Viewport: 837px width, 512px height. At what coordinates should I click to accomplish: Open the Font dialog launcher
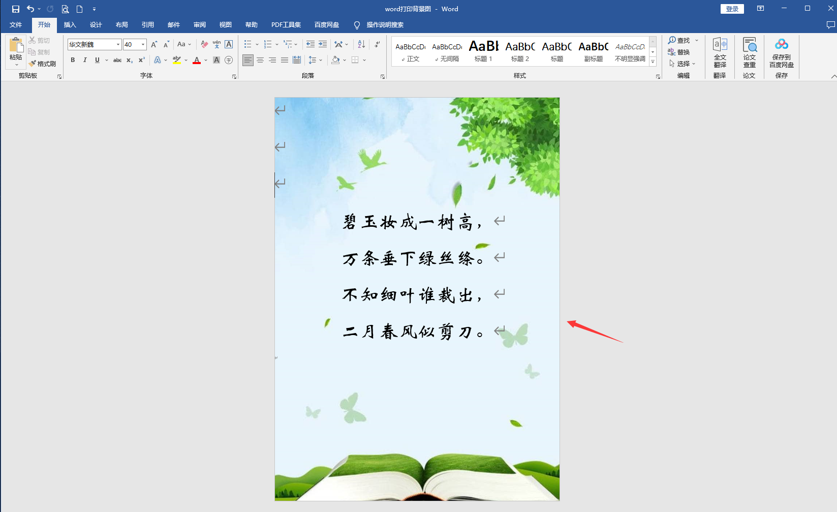234,77
